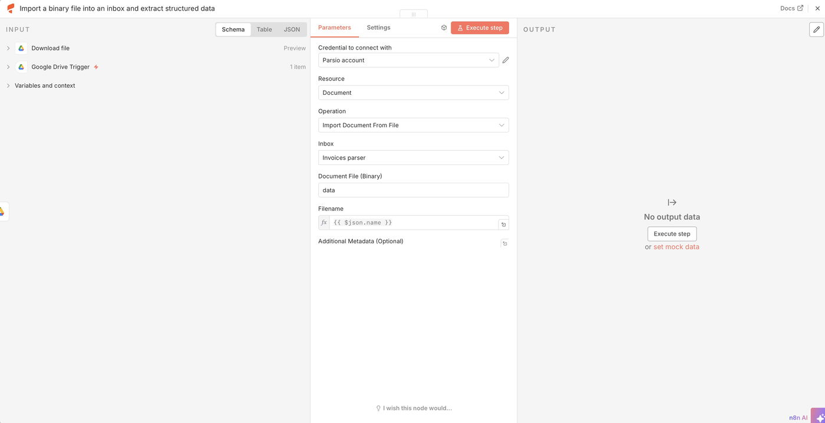Click the set mock data link
Viewport: 825px width, 423px height.
[x=676, y=247]
